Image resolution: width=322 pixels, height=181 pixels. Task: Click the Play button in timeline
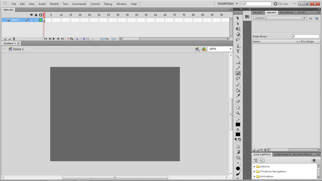[54, 39]
